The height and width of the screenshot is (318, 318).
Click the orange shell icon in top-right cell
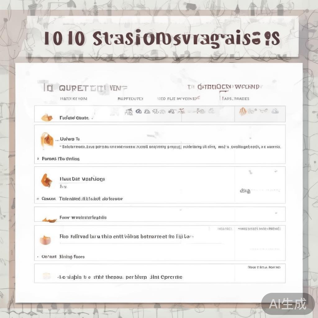point(243,111)
